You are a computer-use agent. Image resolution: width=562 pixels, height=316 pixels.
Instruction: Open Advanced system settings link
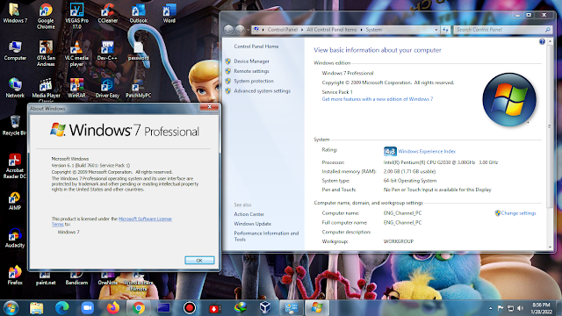pos(263,91)
